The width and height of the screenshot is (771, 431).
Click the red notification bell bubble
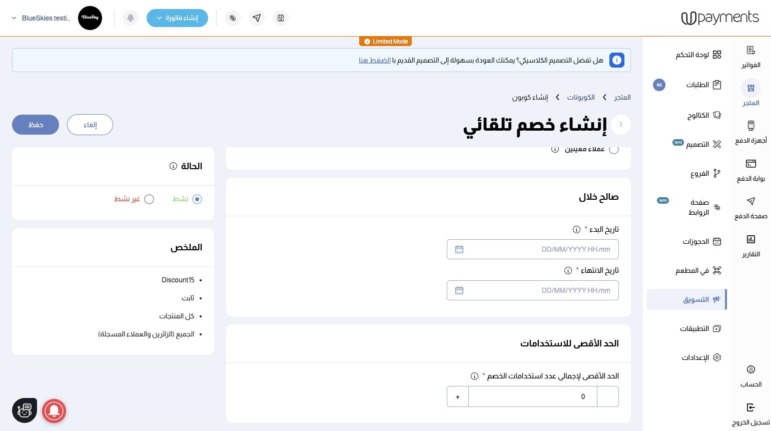54,411
